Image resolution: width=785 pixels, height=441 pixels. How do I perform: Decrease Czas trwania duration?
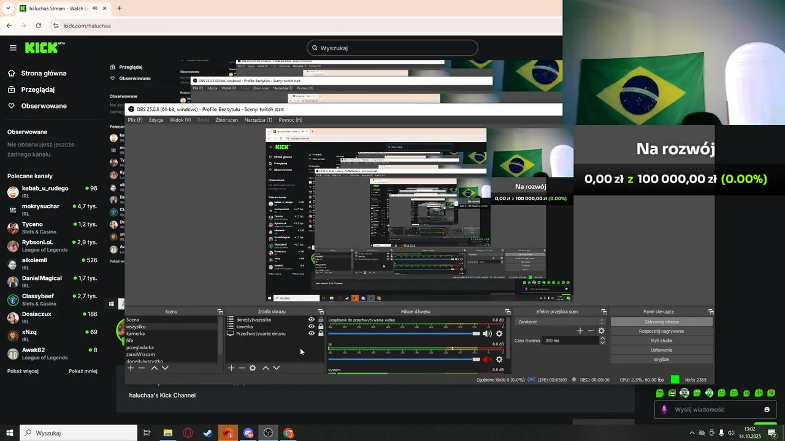point(602,343)
